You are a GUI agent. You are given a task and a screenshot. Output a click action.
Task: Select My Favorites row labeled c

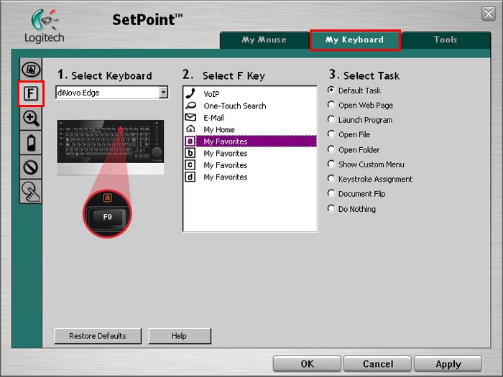coord(250,165)
